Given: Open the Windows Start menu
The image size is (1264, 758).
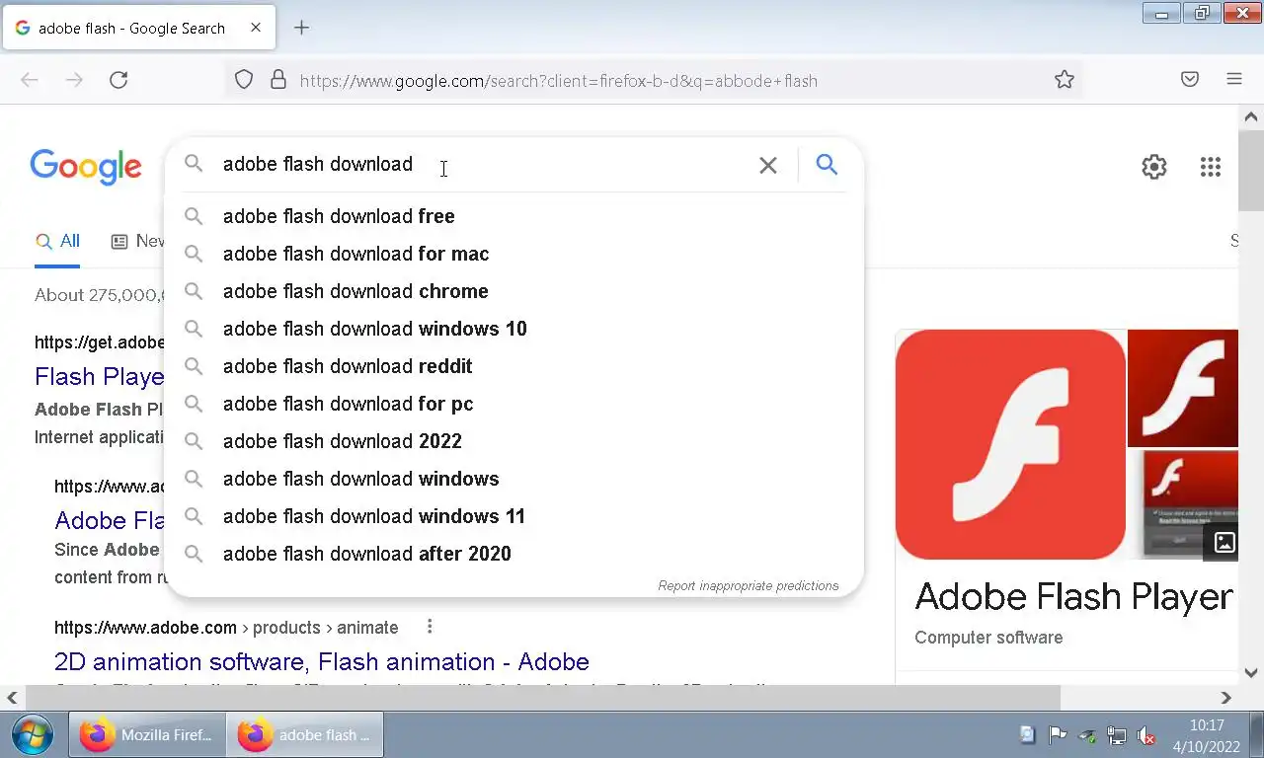Looking at the screenshot, I should point(32,735).
